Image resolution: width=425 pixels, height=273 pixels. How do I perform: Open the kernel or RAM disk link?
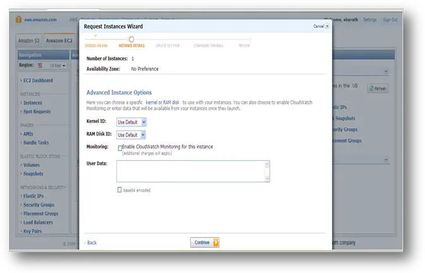[x=163, y=102]
